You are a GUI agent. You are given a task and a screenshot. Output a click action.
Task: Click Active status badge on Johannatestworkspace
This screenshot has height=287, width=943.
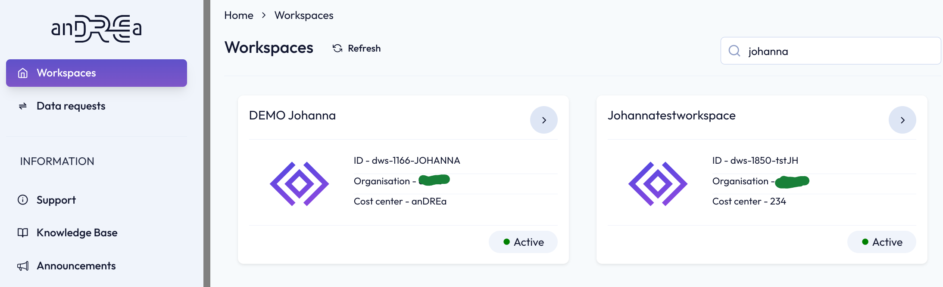click(882, 242)
